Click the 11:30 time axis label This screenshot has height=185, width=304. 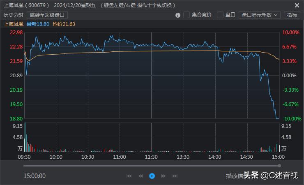click(x=151, y=157)
